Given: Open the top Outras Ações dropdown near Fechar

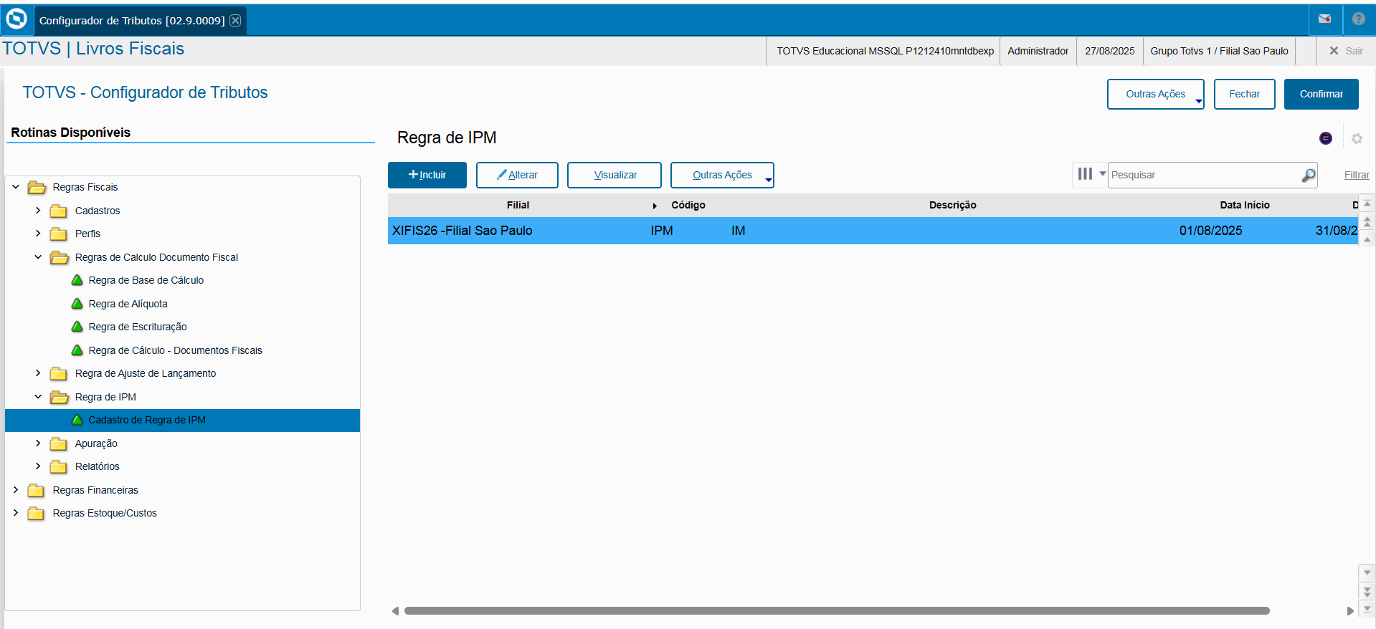Looking at the screenshot, I should [1155, 94].
